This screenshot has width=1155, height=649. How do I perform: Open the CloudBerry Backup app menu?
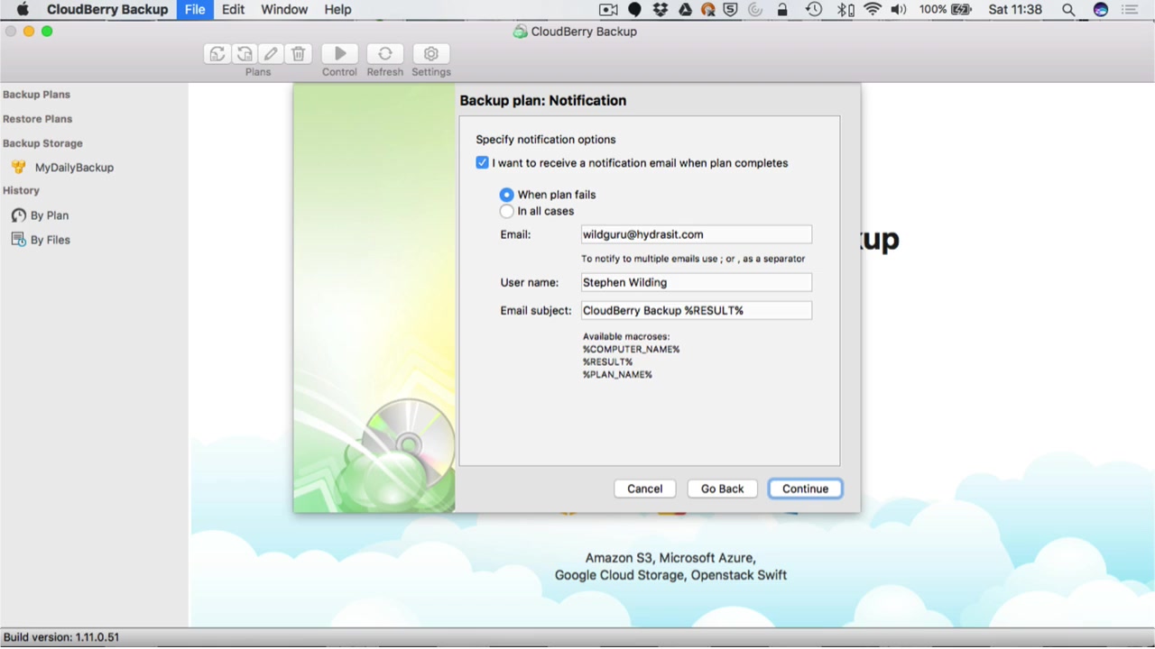pos(107,10)
